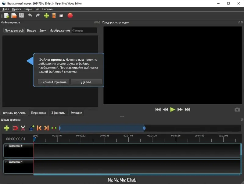This screenshot has height=184, width=244.
Task: Switch to the Эффекты tab
Action: click(58, 113)
